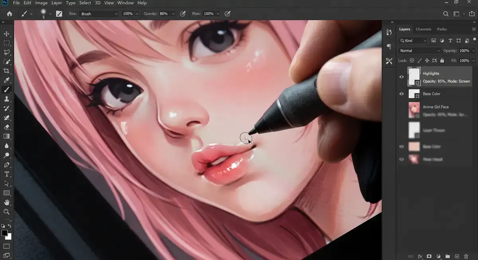The height and width of the screenshot is (260, 478).
Task: Open the Layers panel flyout menu
Action: (474, 29)
